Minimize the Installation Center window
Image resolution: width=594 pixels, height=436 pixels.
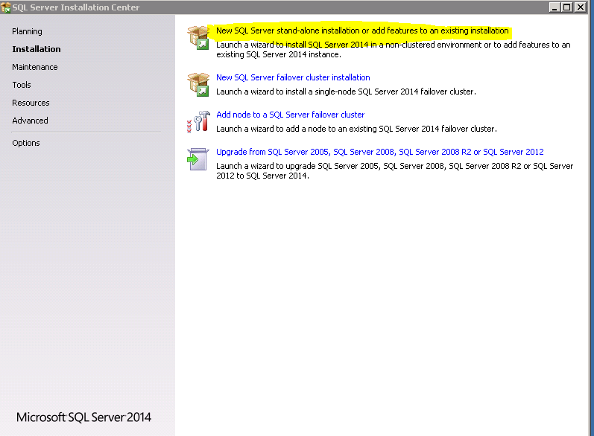coord(554,7)
